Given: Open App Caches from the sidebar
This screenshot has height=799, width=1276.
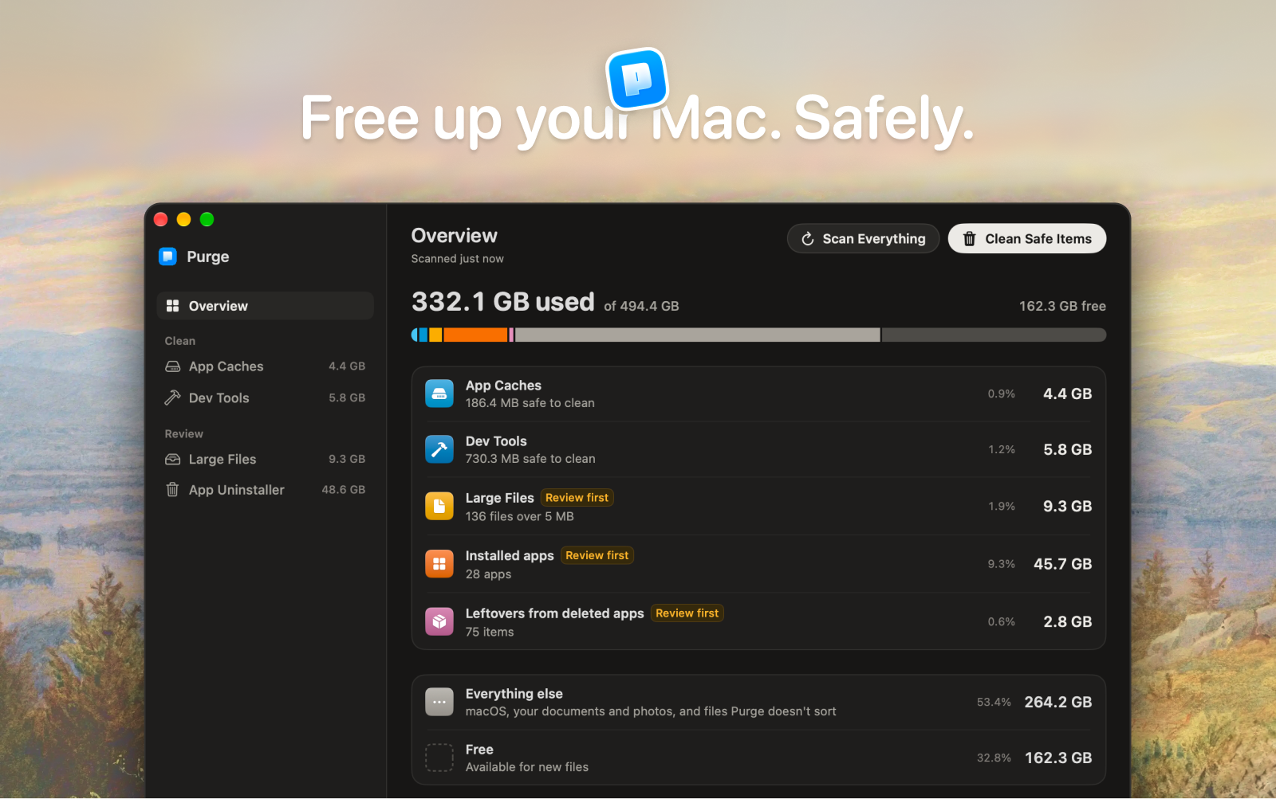Looking at the screenshot, I should tap(265, 366).
